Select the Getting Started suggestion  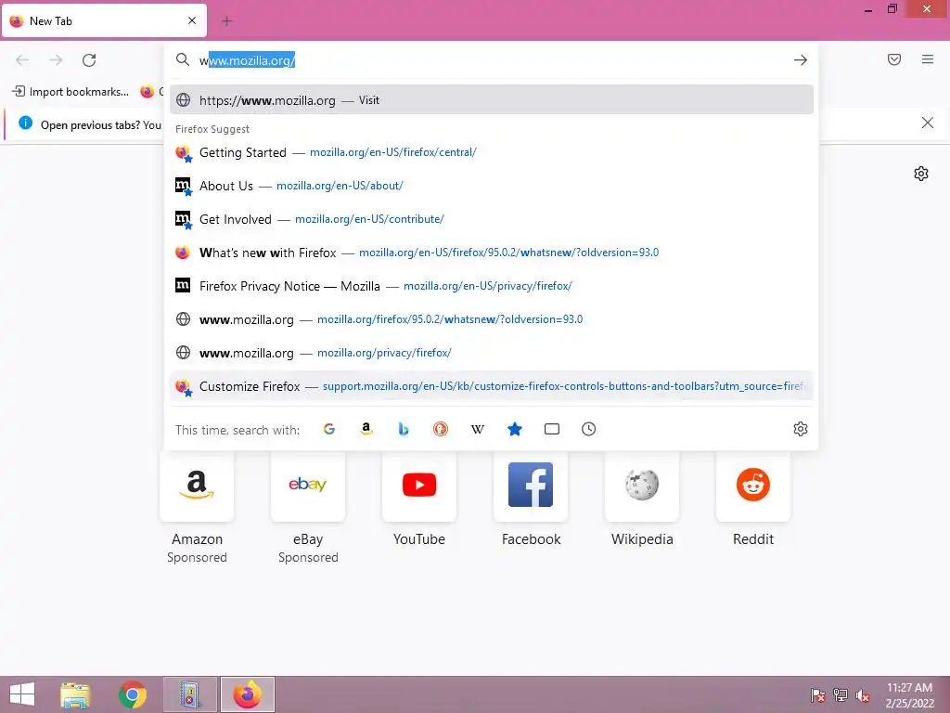pyautogui.click(x=492, y=152)
